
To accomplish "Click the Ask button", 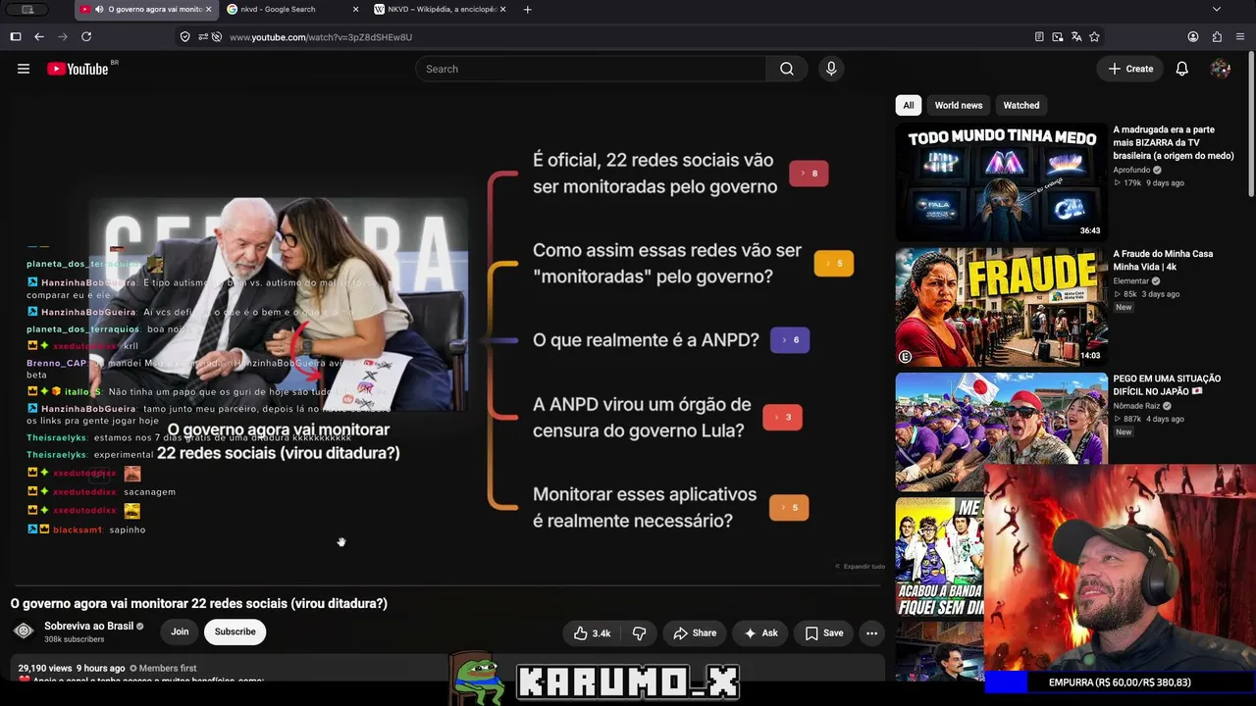I will (760, 633).
